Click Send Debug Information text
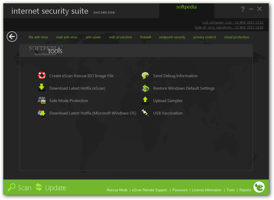The width and height of the screenshot is (274, 200). coord(176,76)
